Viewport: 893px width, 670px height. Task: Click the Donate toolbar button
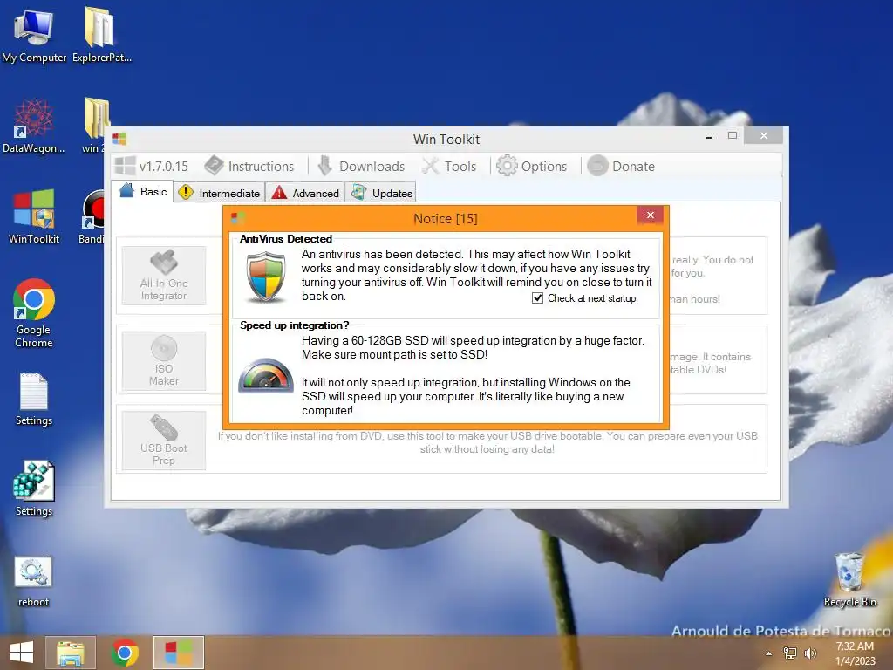pos(621,166)
